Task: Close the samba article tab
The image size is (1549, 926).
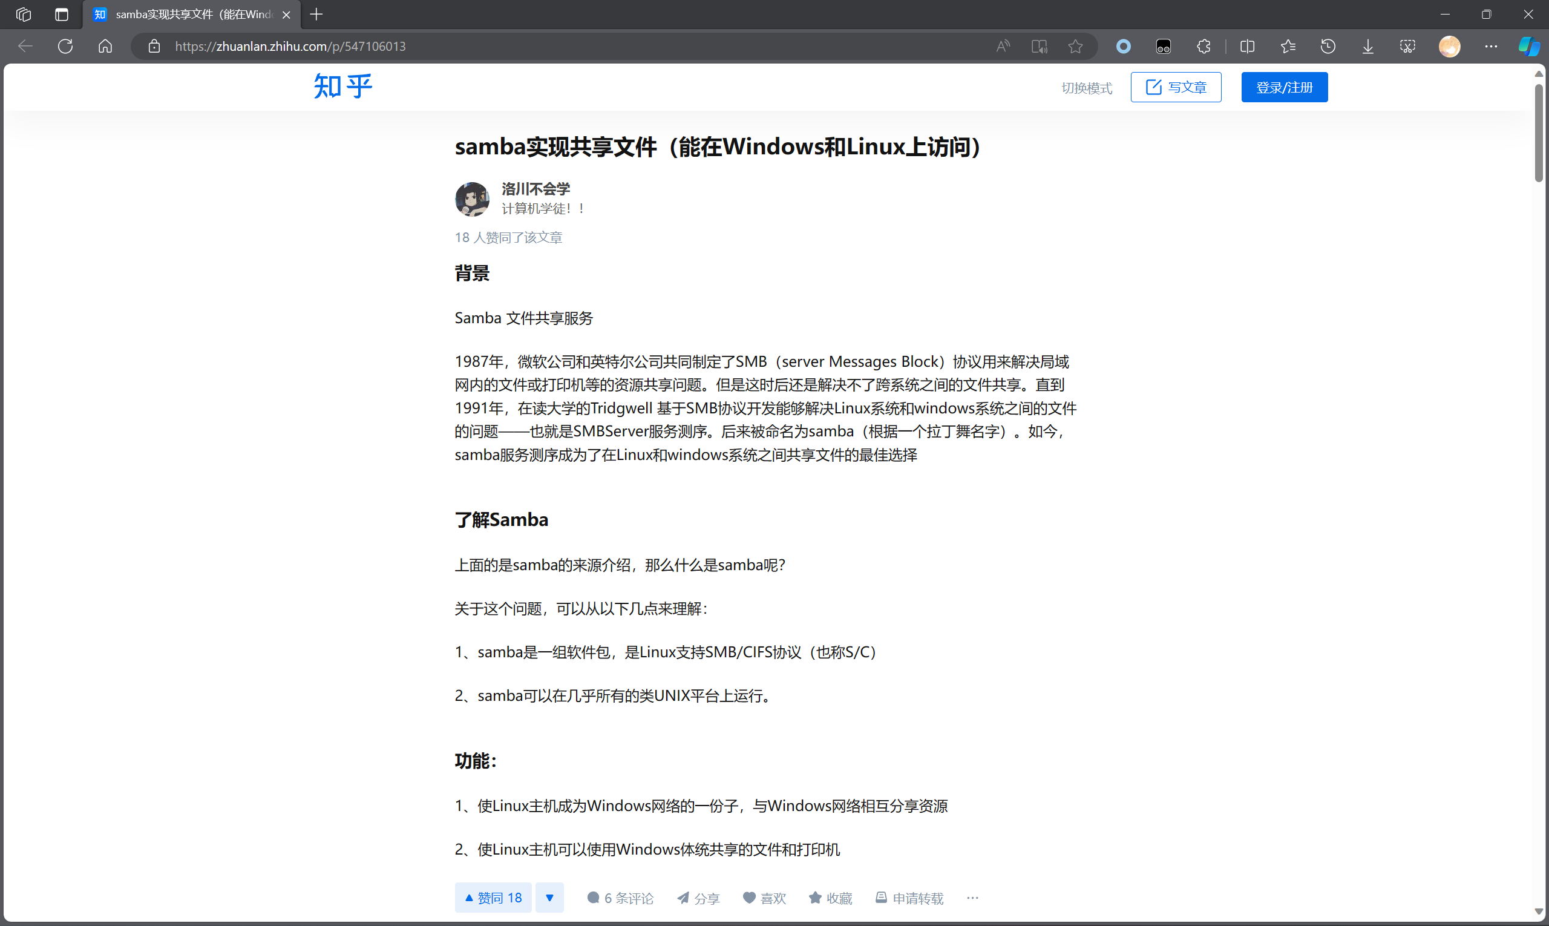Action: coord(286,15)
